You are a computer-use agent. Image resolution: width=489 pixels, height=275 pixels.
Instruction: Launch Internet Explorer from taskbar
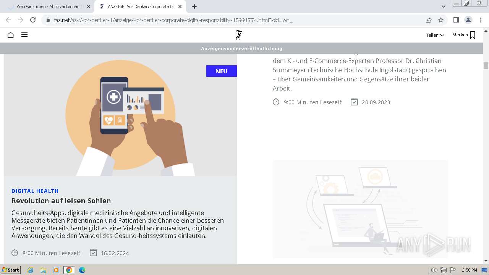31,270
